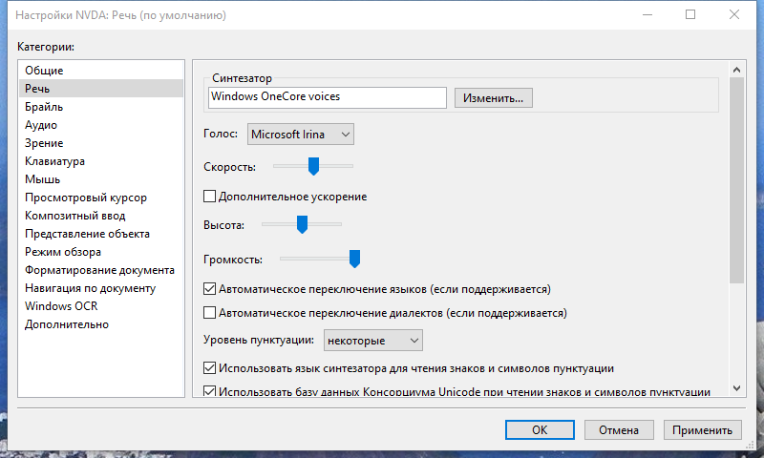Image resolution: width=764 pixels, height=458 pixels.
Task: Click the scroll up arrow of settings panel
Action: point(736,70)
